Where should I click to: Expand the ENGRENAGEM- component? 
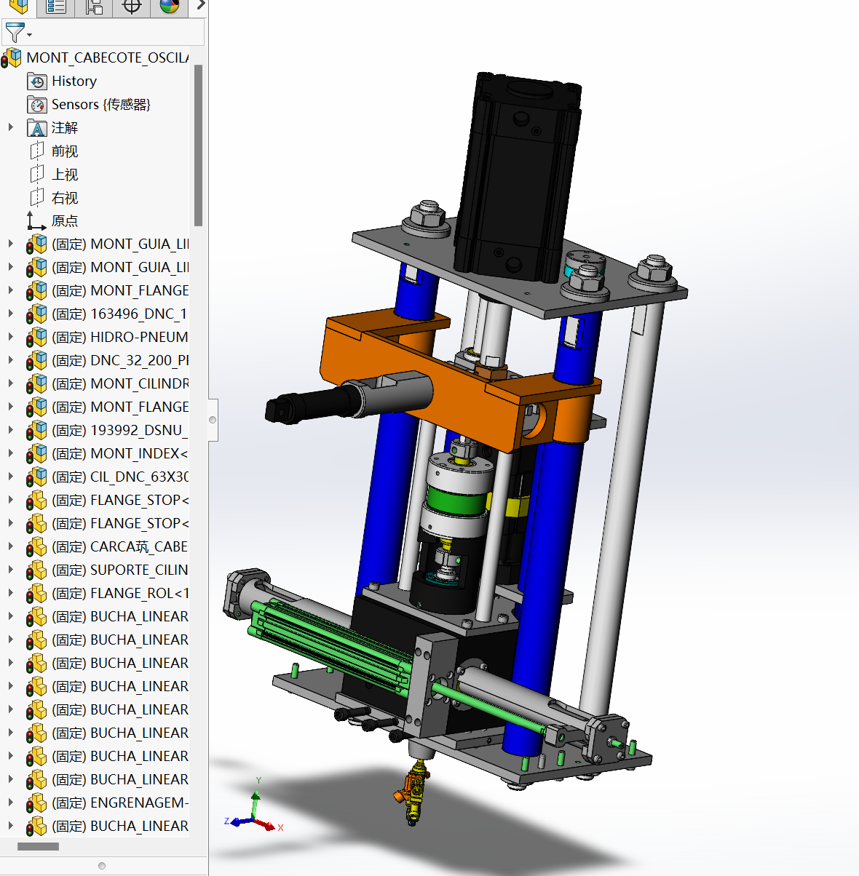pos(10,803)
